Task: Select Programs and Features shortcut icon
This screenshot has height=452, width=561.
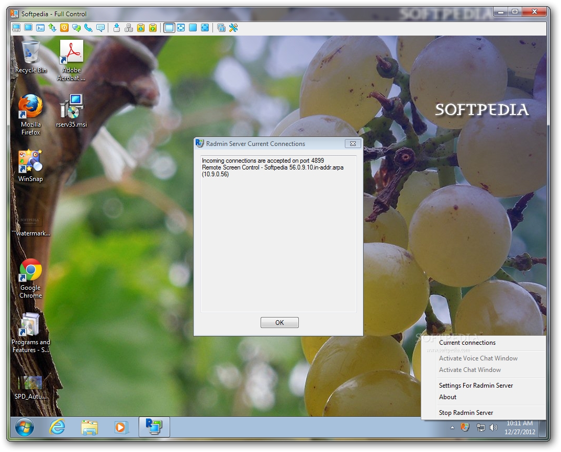Action: coord(31,333)
